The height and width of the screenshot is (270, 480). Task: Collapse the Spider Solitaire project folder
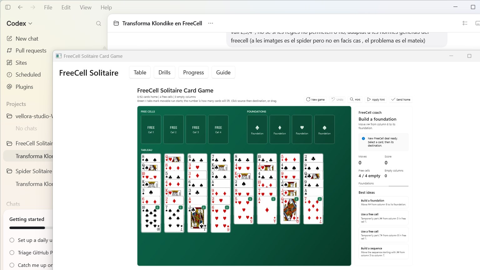9,171
